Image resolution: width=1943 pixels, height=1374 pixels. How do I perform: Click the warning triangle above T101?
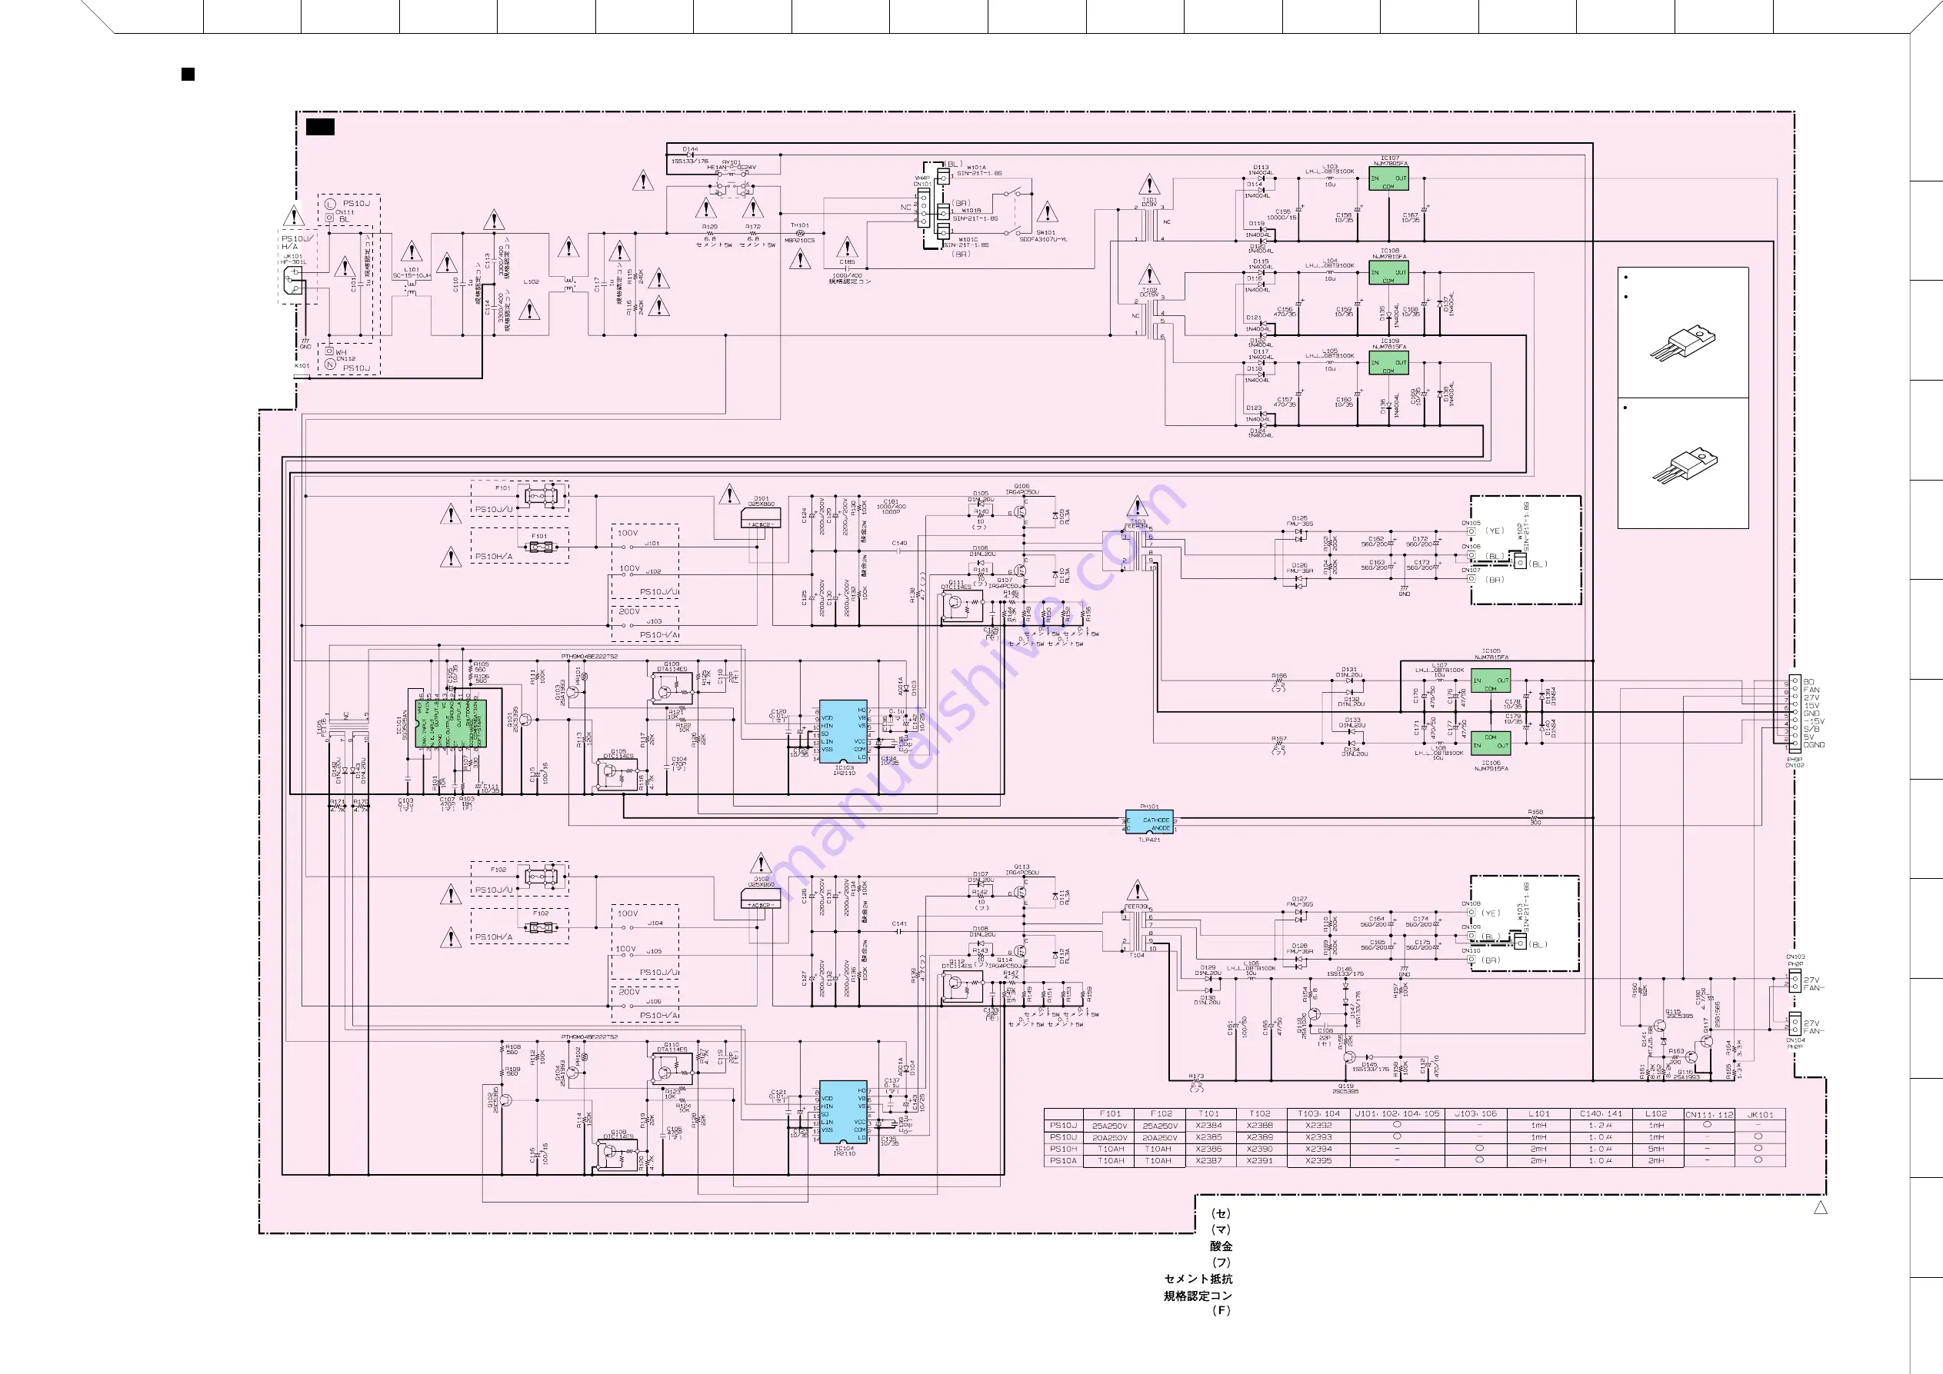pos(1149,185)
